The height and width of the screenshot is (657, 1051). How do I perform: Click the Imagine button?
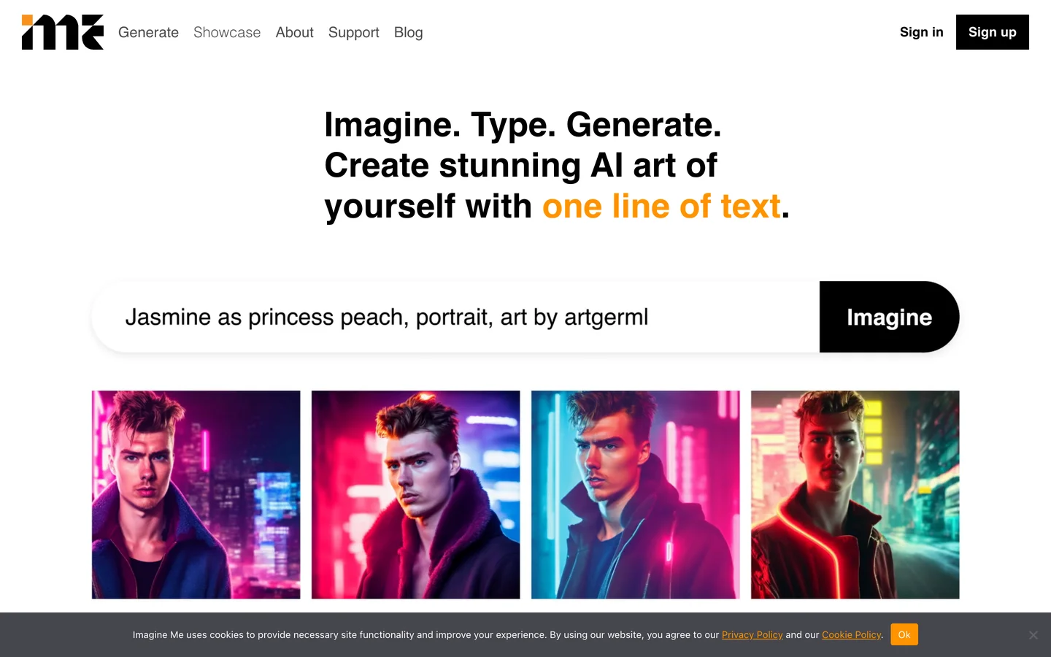tap(889, 317)
